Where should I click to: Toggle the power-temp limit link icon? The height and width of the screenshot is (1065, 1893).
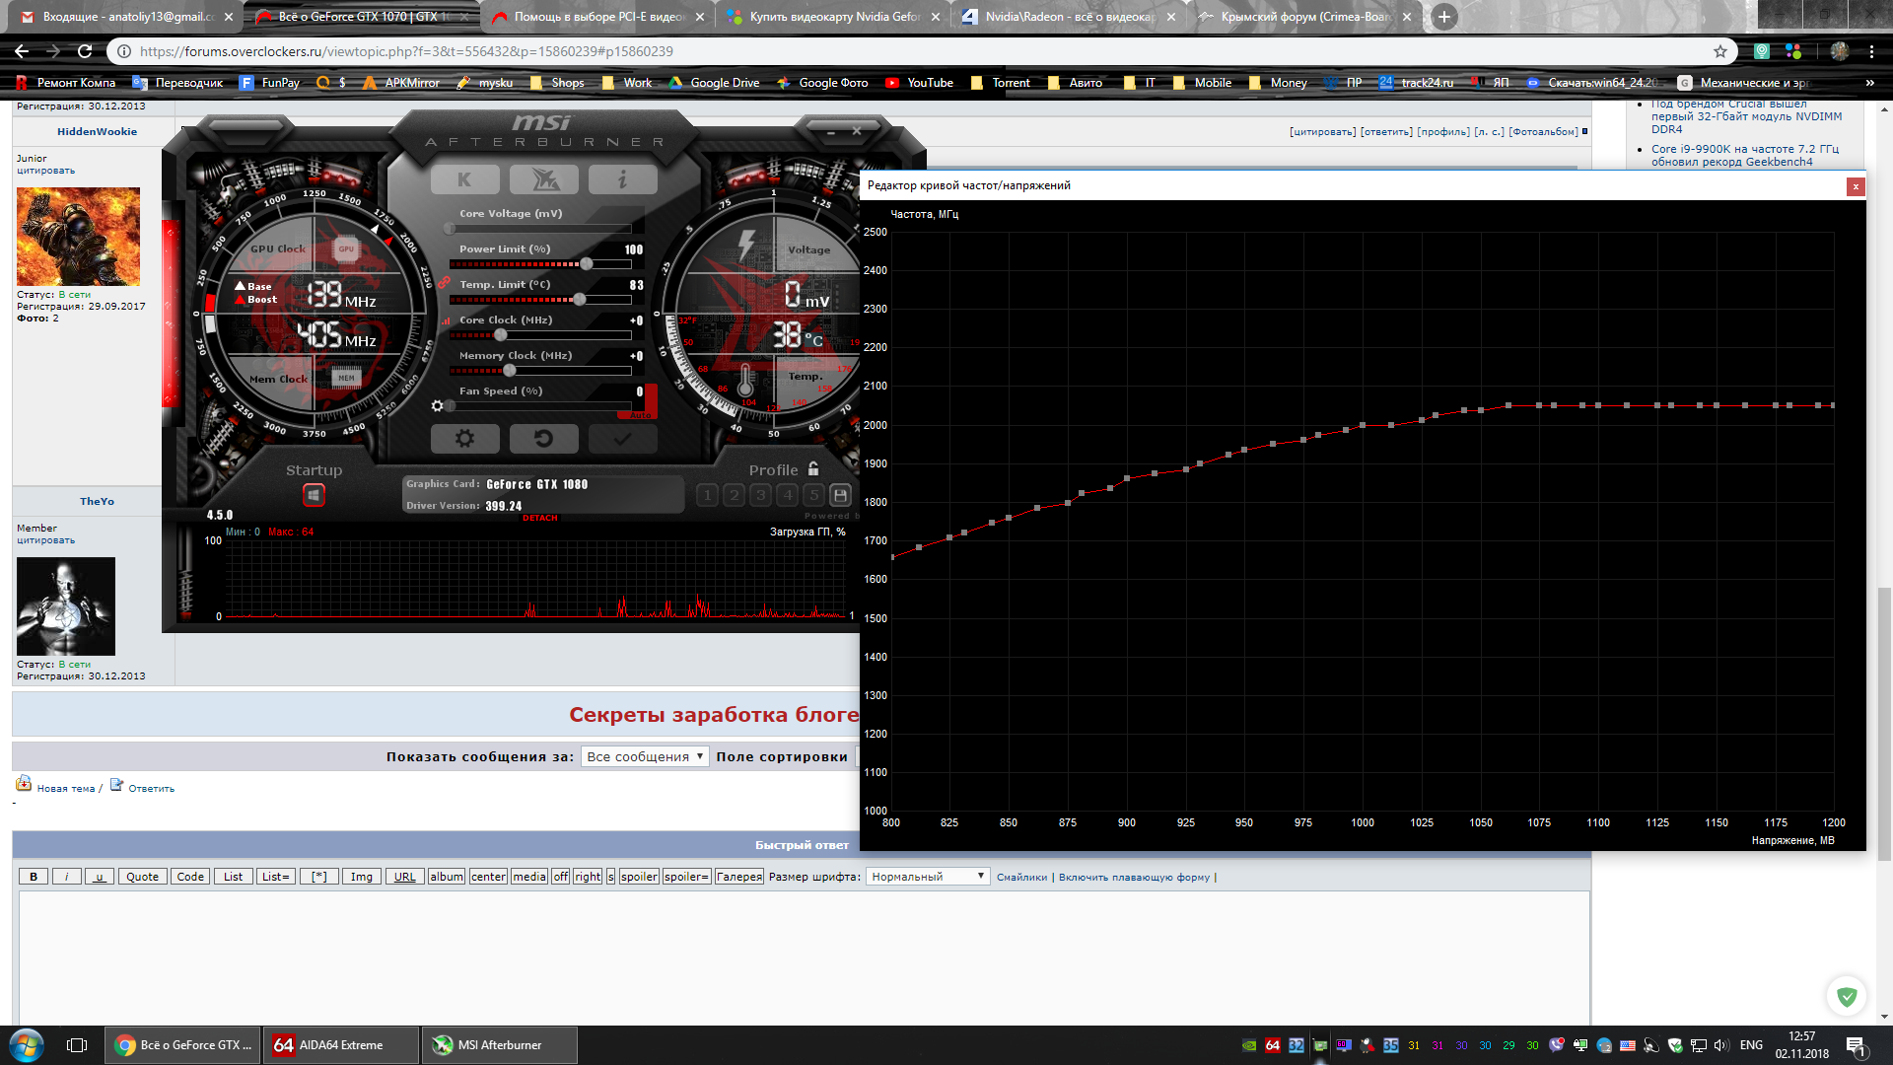tap(445, 283)
